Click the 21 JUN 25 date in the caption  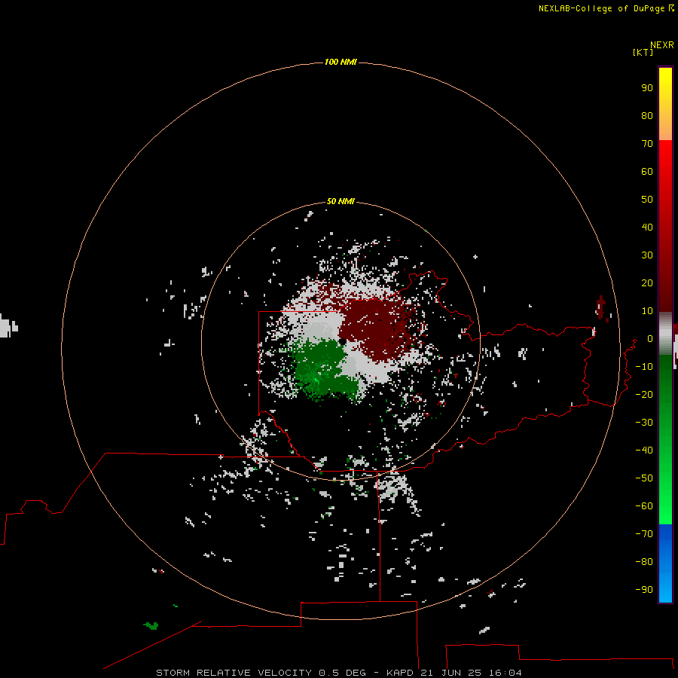[451, 673]
